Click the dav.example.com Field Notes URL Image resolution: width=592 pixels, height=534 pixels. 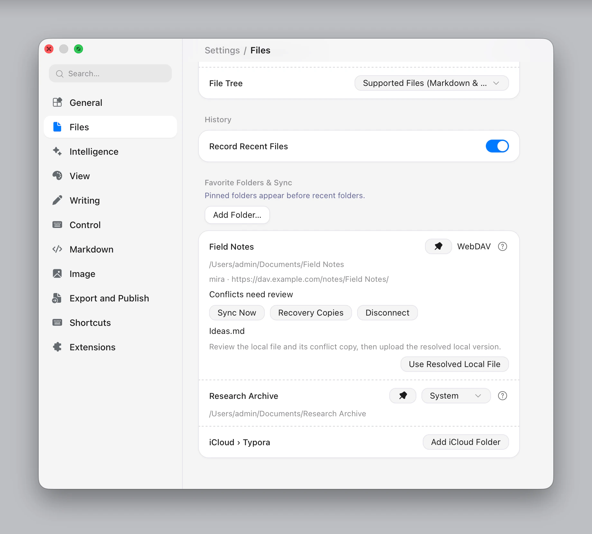[310, 279]
